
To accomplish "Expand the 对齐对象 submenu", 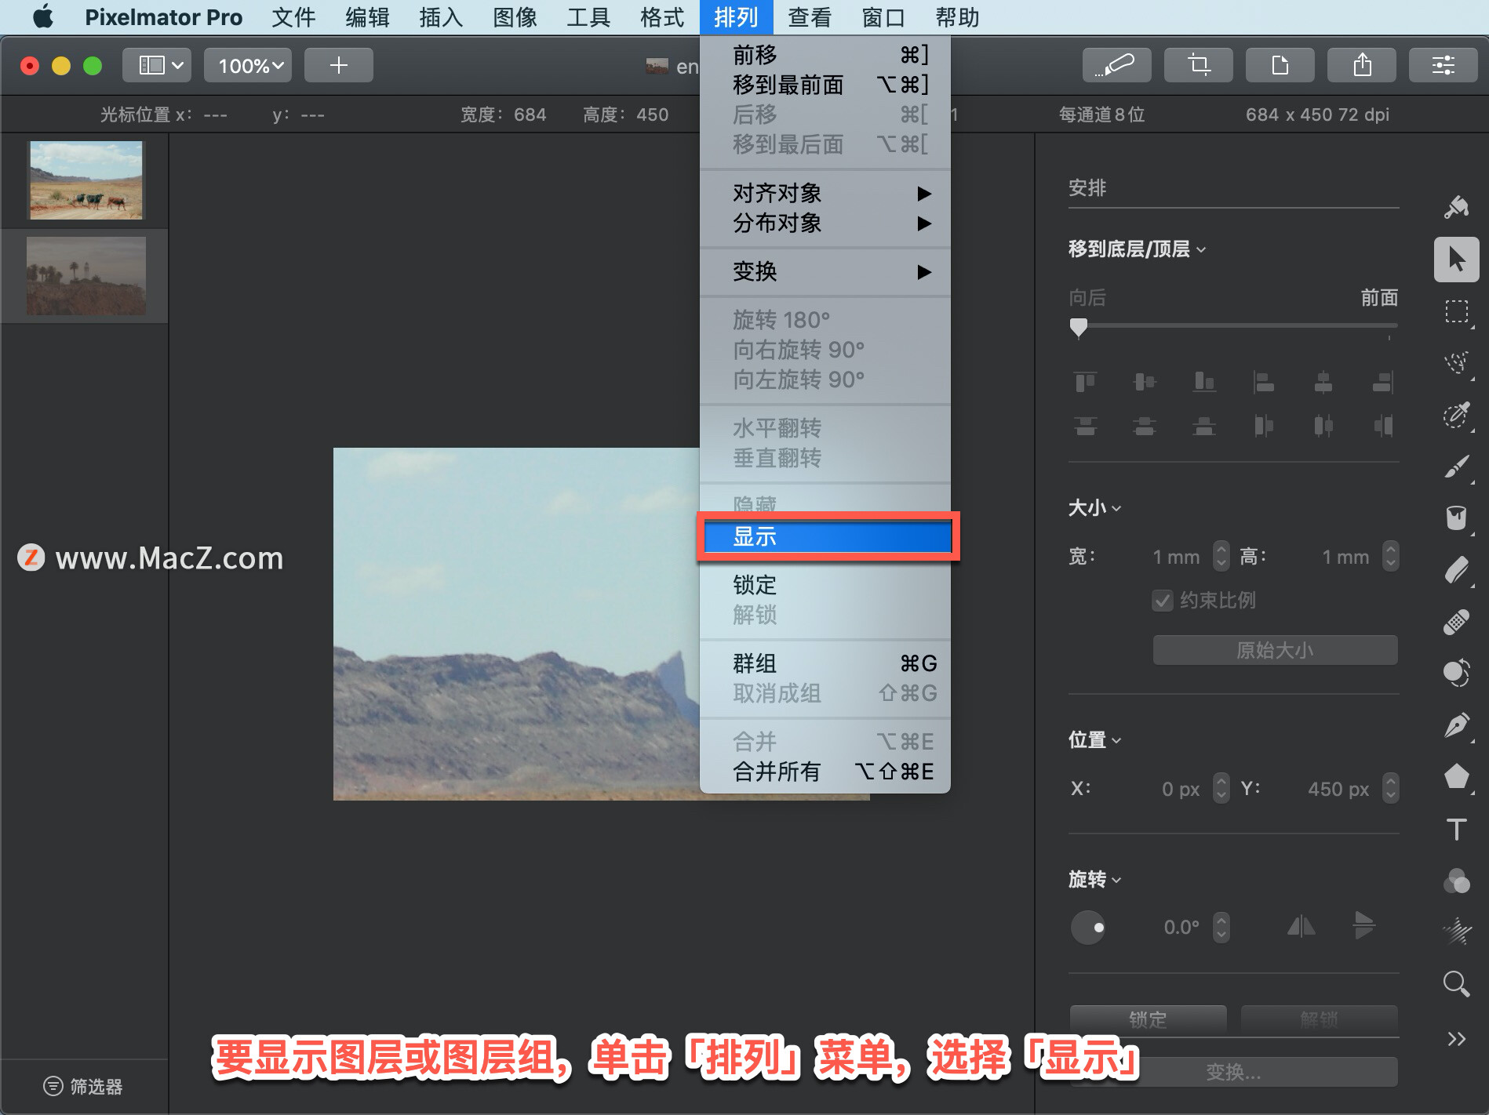I will click(x=825, y=193).
